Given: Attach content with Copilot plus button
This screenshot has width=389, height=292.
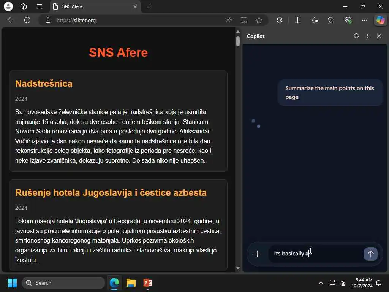Looking at the screenshot, I should 258,254.
